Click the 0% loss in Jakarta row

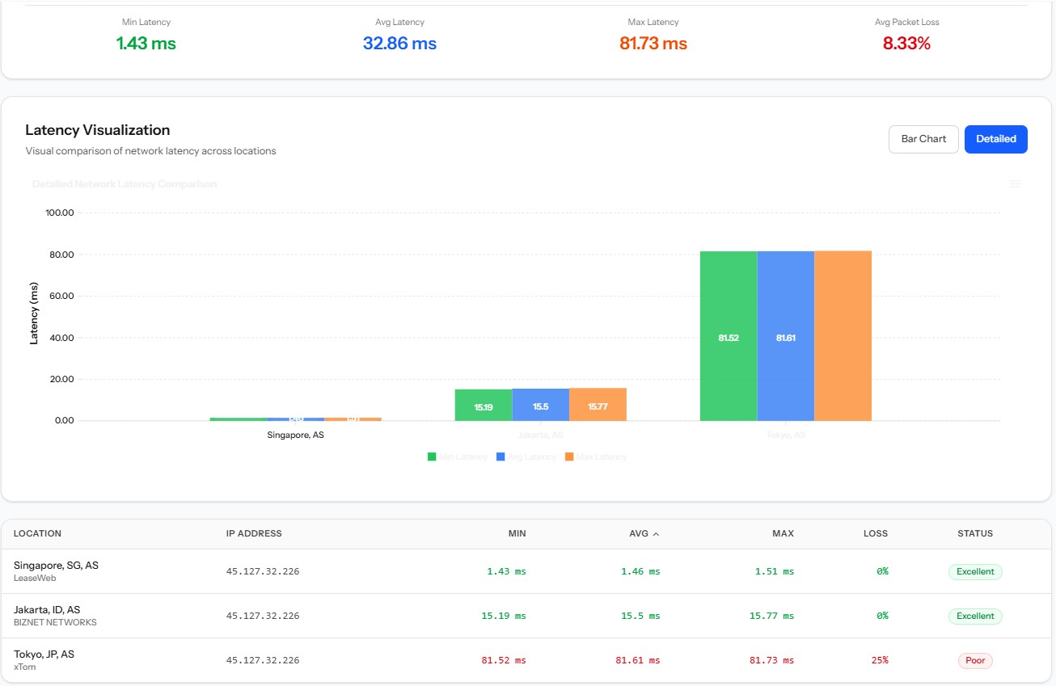883,616
